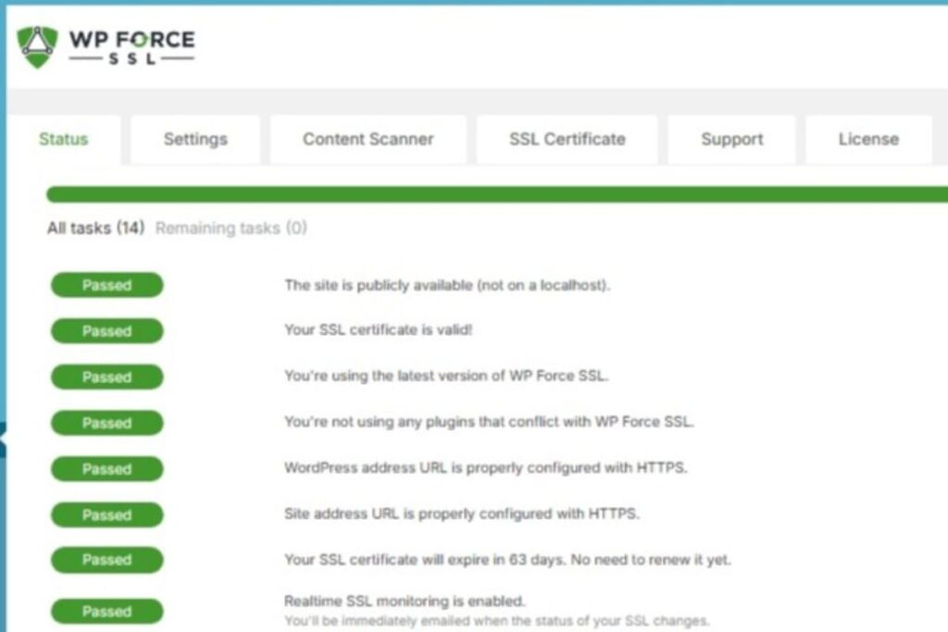Click Passed badge for SSL certificate is valid
Viewport: 948px width, 632px height.
coord(107,331)
